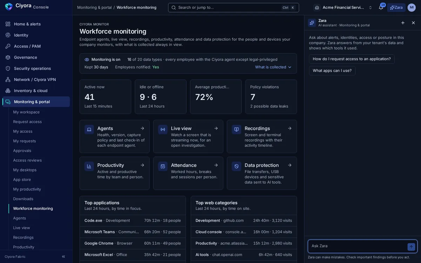Click the Ciyora logo icon
Screen dimensions: 421x263
pos(9,7)
